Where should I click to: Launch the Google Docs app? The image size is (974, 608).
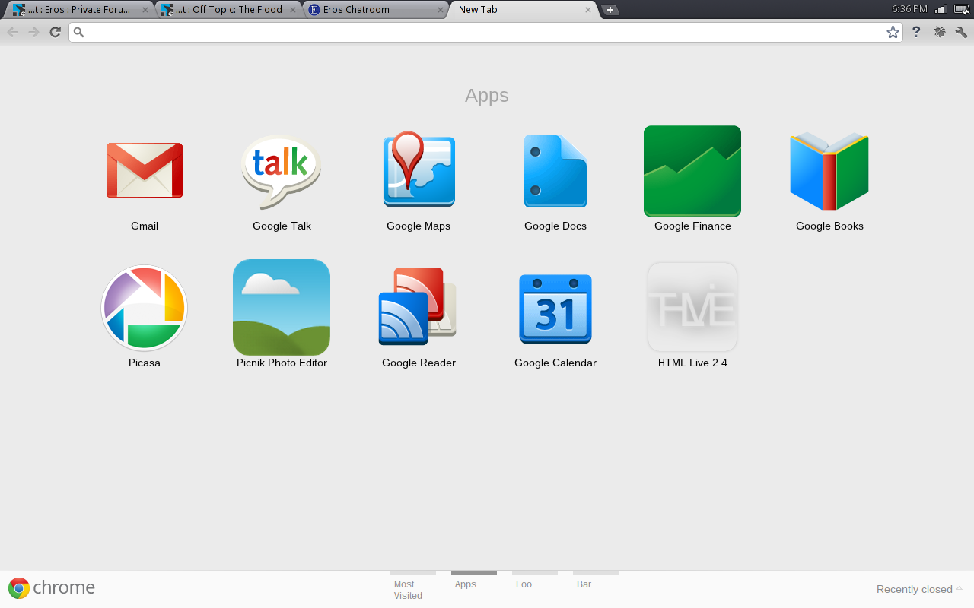(555, 171)
